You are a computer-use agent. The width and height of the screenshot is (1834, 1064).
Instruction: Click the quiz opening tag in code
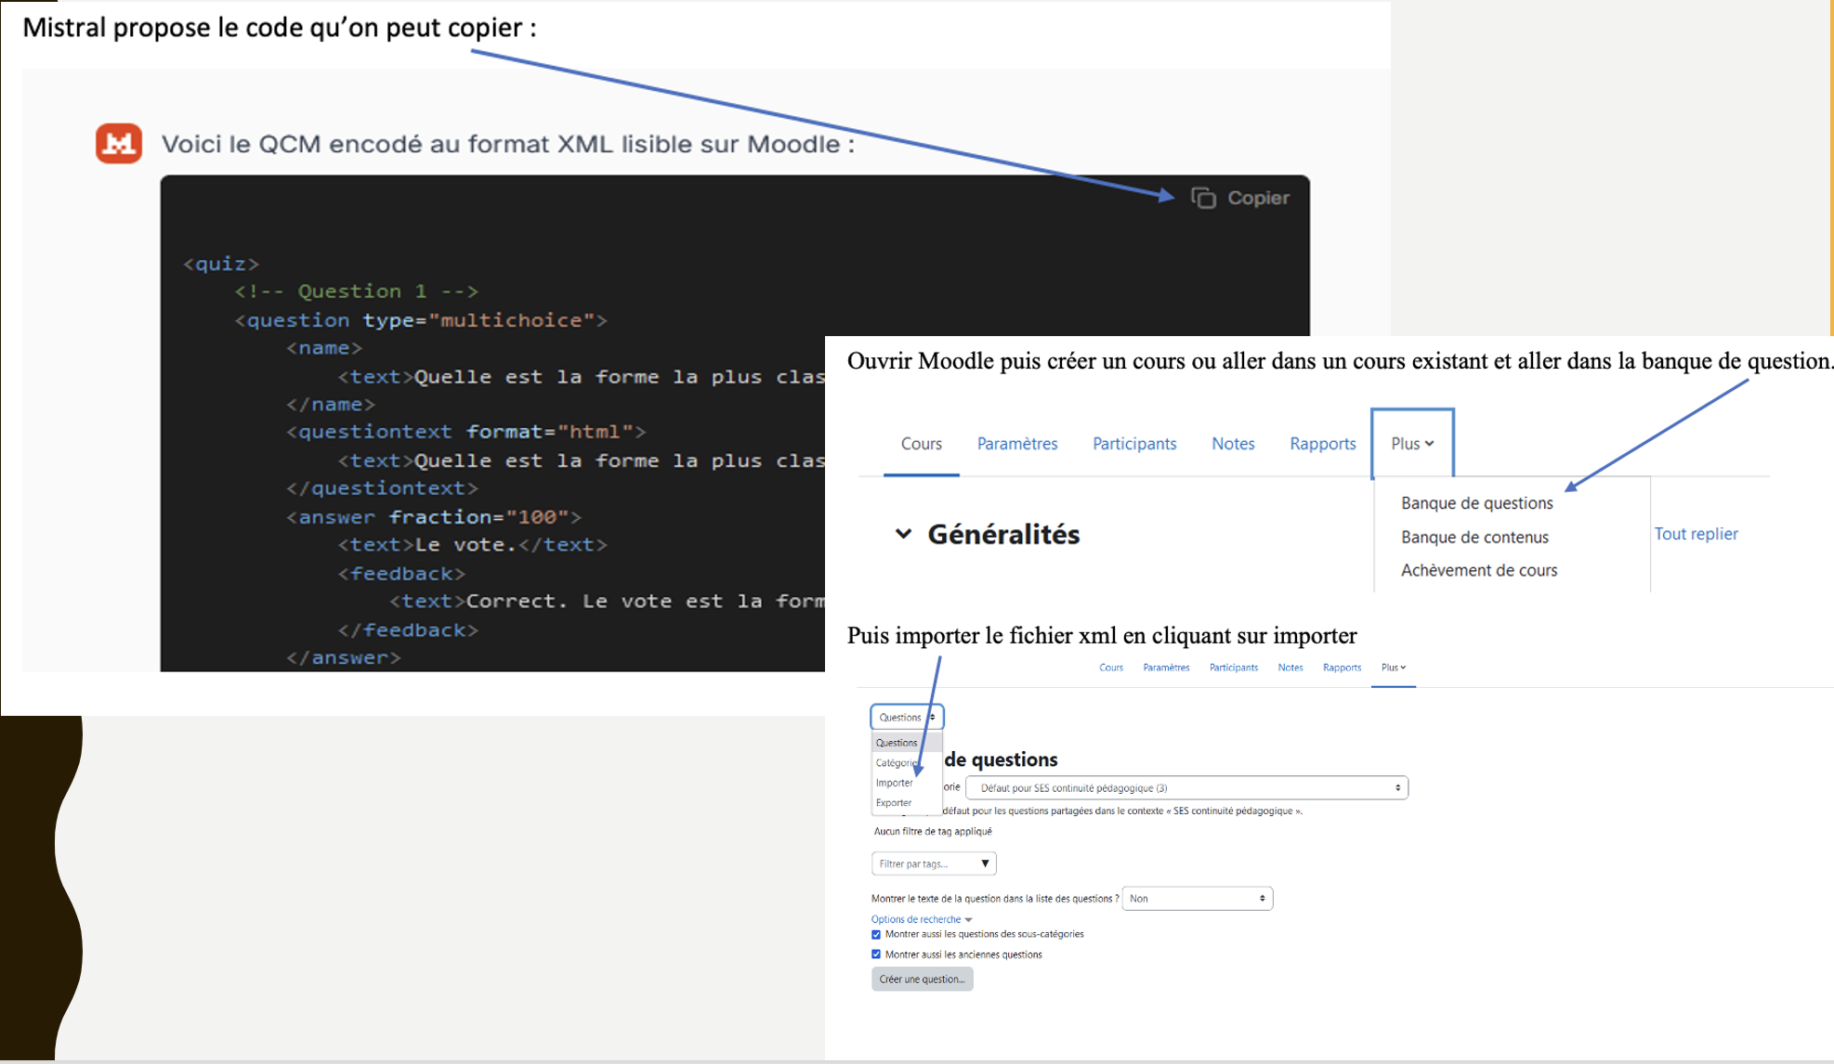point(221,264)
